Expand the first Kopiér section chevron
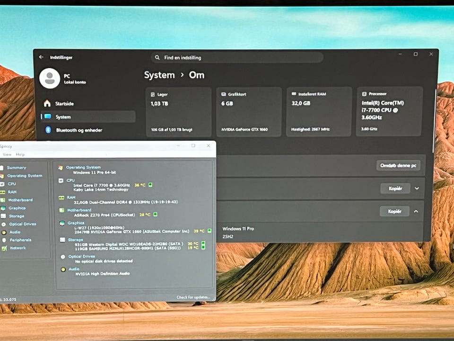Viewport: 454px width, 341px height. pos(417,188)
